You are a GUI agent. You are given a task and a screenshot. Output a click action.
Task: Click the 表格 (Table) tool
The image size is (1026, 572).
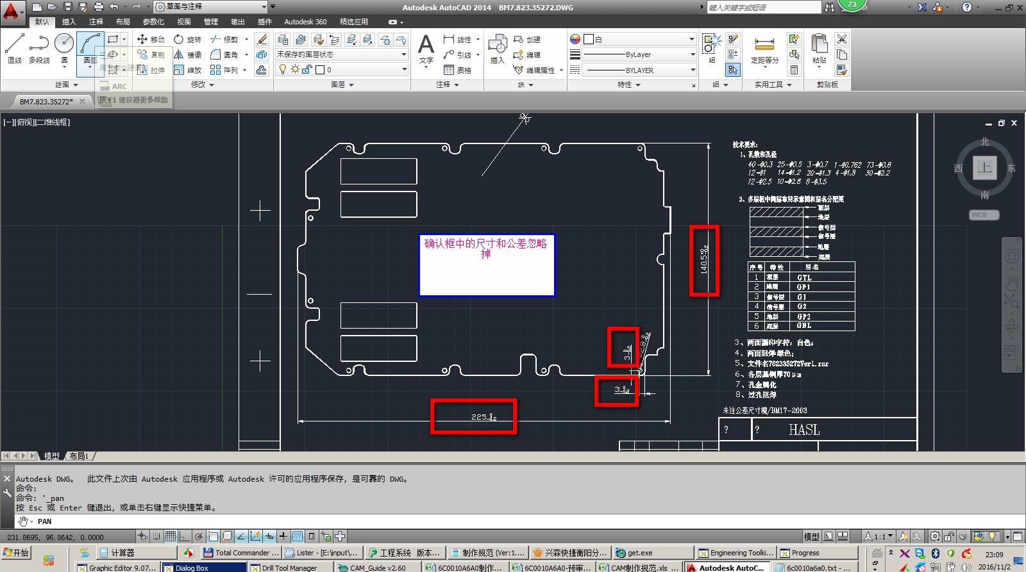(x=457, y=70)
